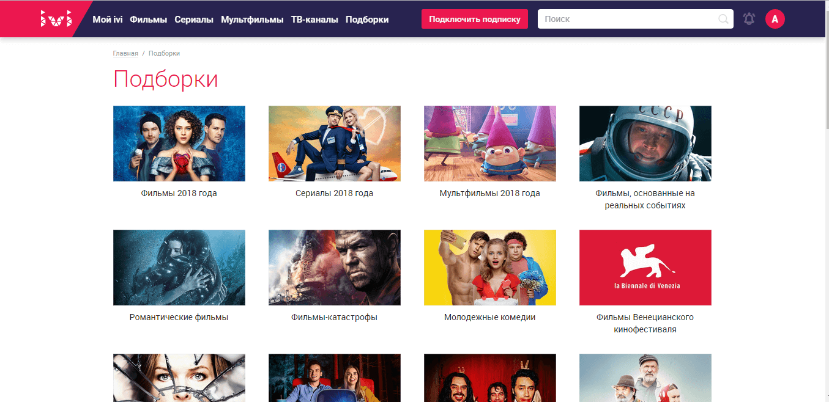Click the Романтические фильмы title link
The width and height of the screenshot is (829, 402).
[179, 317]
